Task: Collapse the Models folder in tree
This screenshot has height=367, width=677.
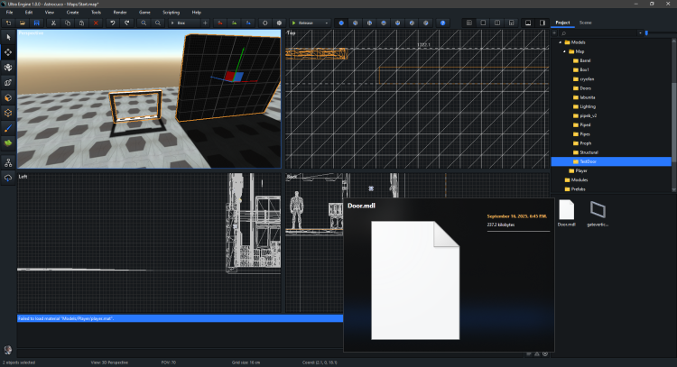Action: (x=560, y=42)
